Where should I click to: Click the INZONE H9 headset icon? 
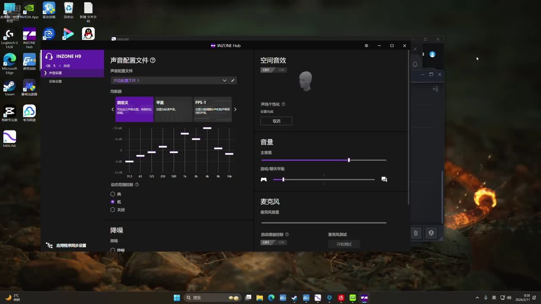49,57
